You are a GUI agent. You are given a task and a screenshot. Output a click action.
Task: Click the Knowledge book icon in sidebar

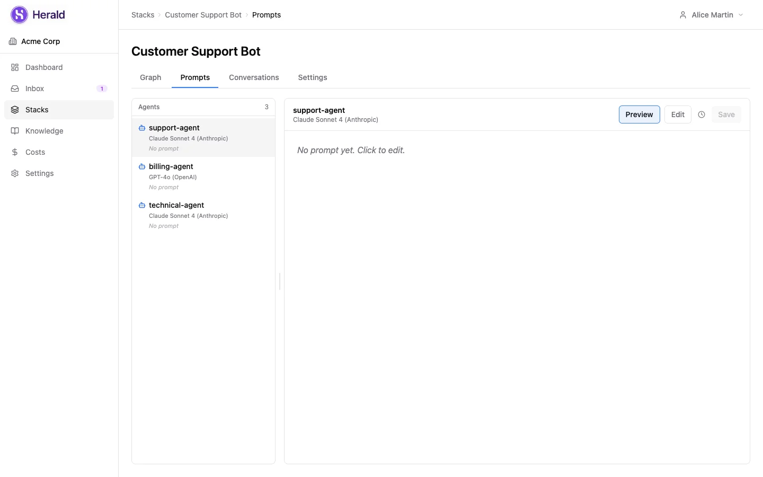pos(15,131)
